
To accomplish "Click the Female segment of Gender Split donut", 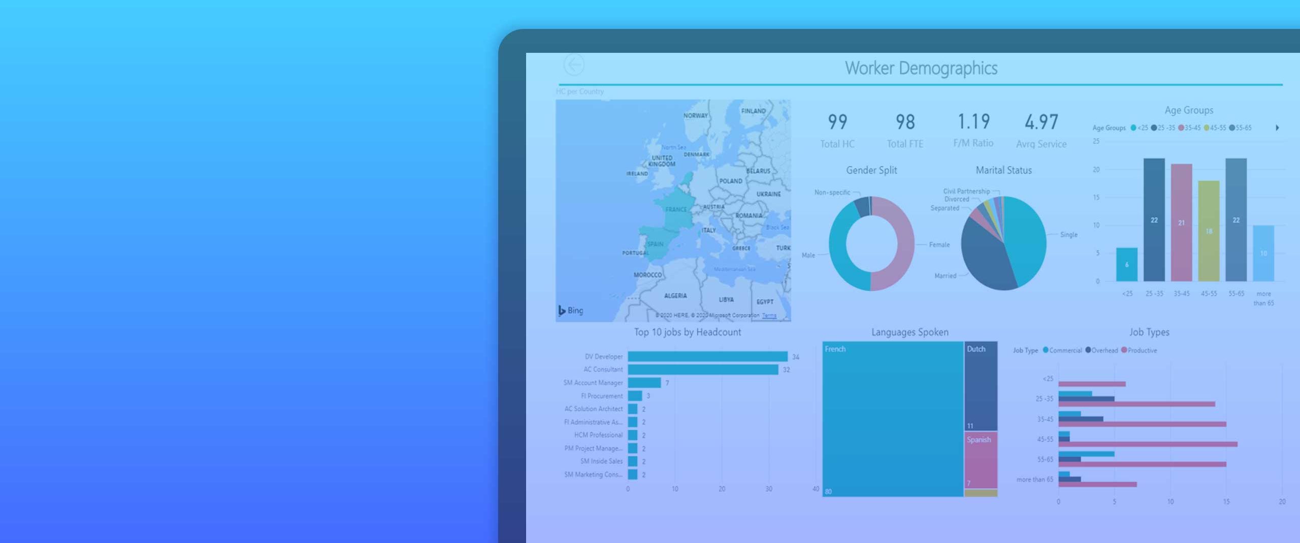I will 905,243.
